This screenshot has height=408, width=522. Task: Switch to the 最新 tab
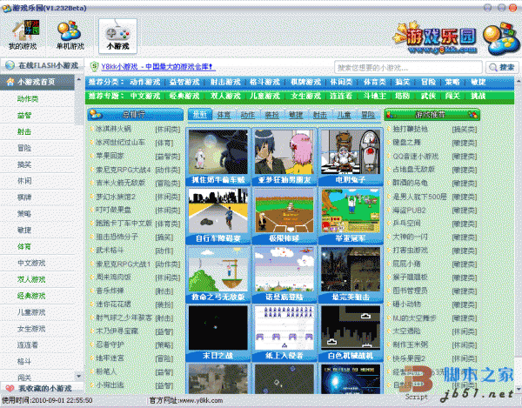click(200, 115)
